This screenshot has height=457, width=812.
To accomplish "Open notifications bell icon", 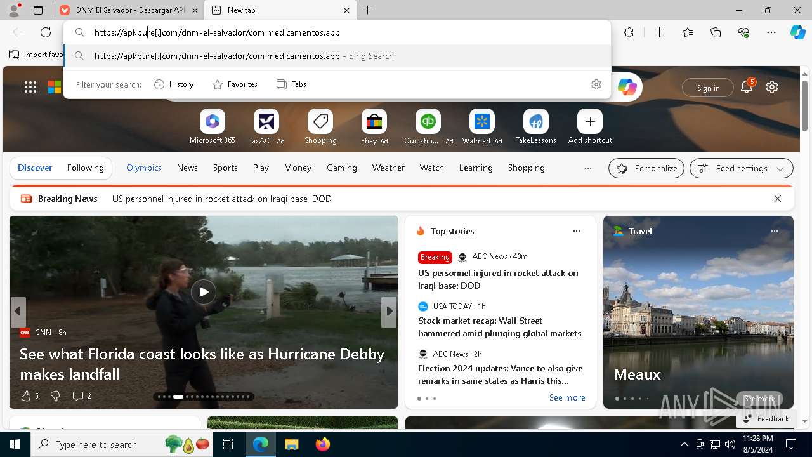I will click(747, 88).
